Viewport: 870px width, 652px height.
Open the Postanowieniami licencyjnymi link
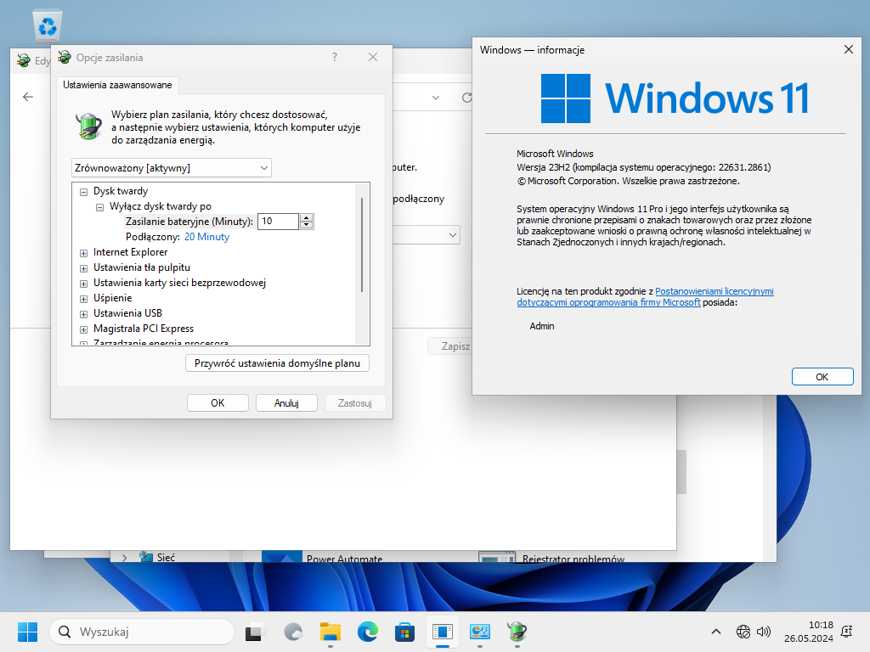point(714,291)
